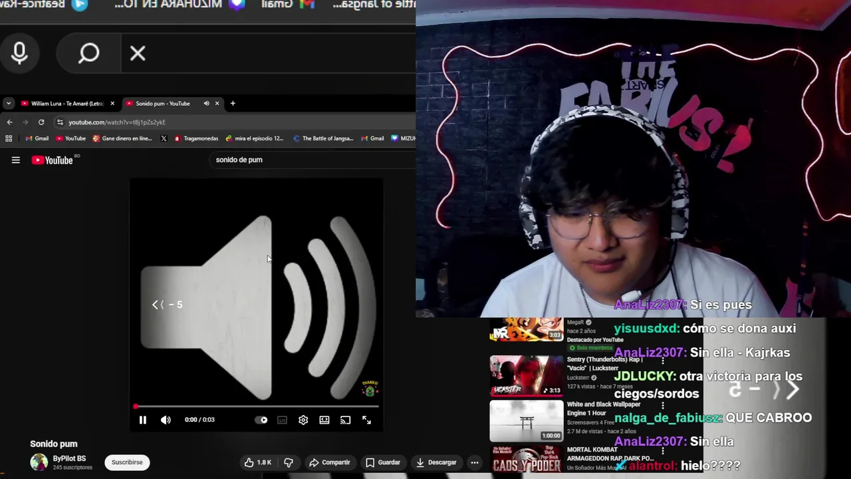Click mirrored X clear icon at top
The height and width of the screenshot is (479, 851).
coord(138,53)
